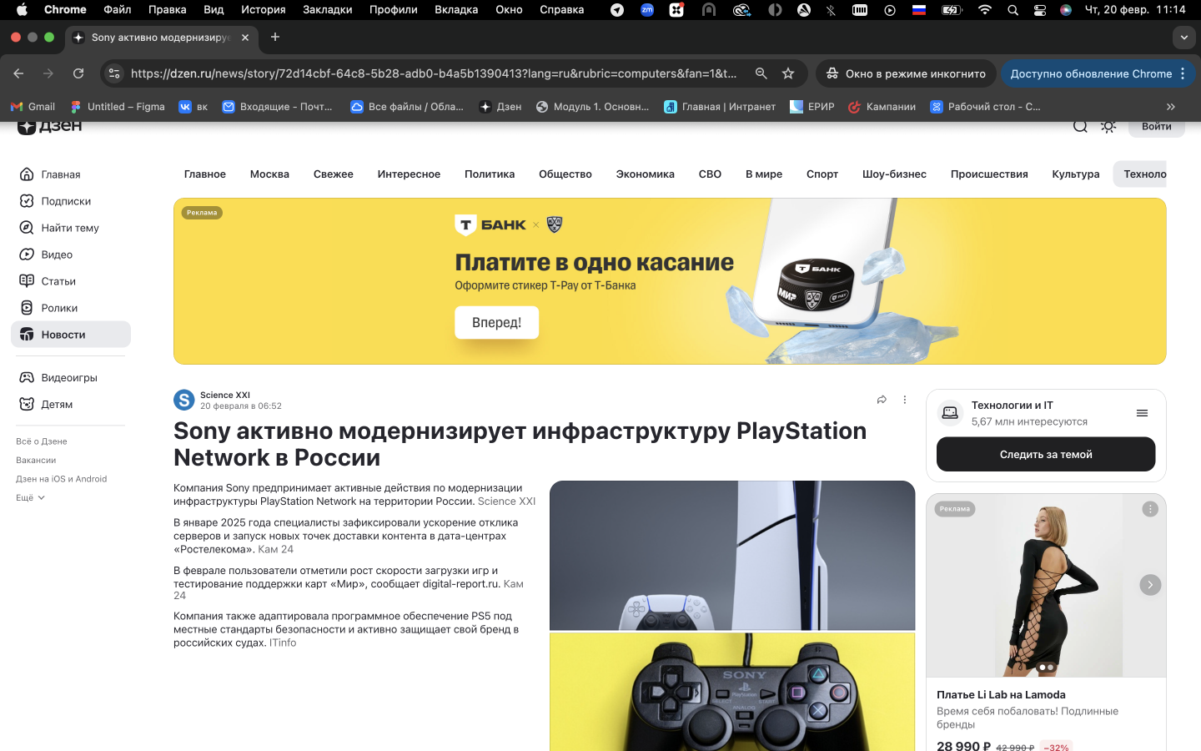Open the Платье Li Lab на Lamoda title
Screen dimensions: 1201x751
(x=1001, y=695)
